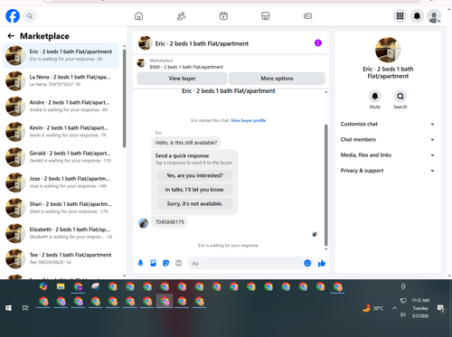Open the View buyer profile link
This screenshot has width=452, height=337.
click(x=248, y=120)
